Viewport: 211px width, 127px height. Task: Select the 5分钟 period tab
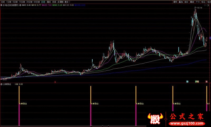[15, 2]
